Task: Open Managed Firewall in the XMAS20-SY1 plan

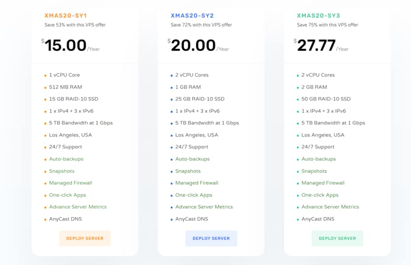Action: point(71,183)
